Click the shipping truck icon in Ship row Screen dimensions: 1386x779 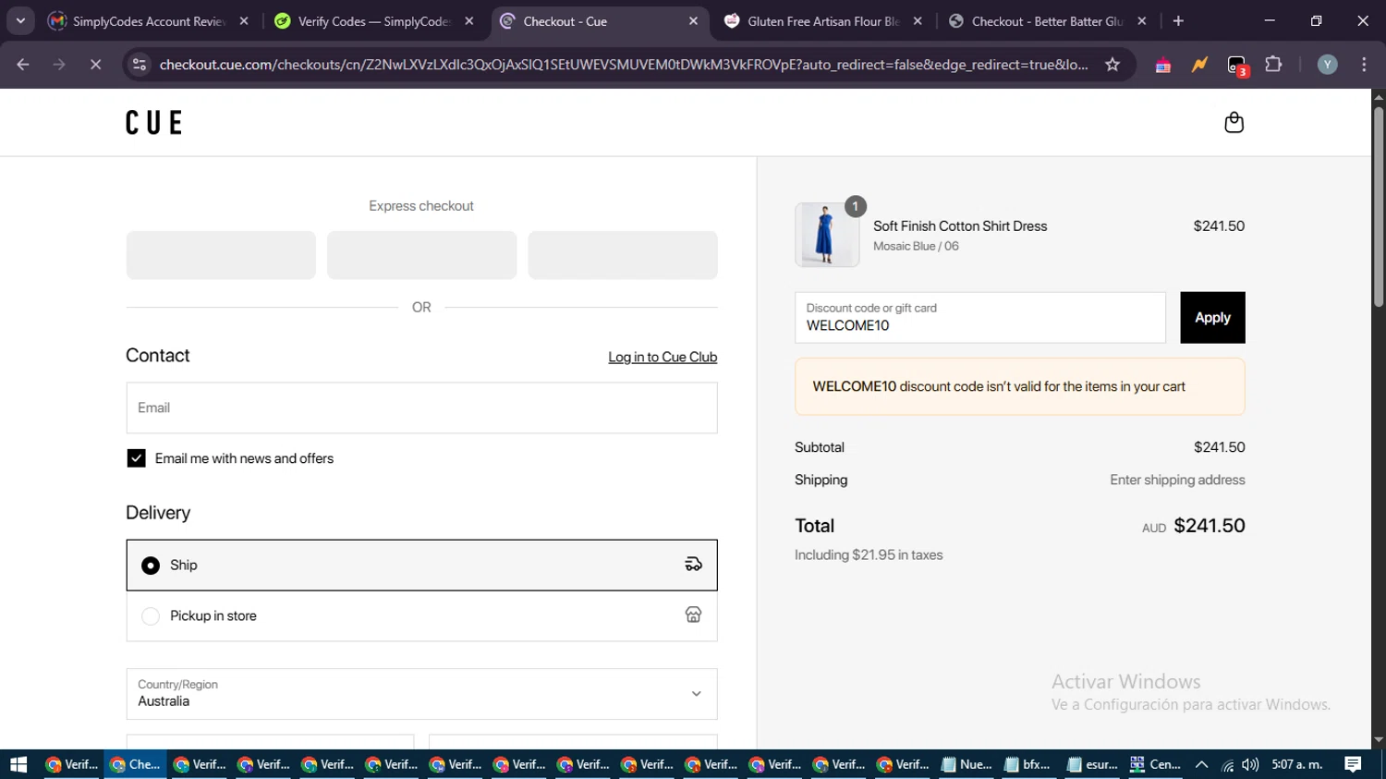click(693, 565)
